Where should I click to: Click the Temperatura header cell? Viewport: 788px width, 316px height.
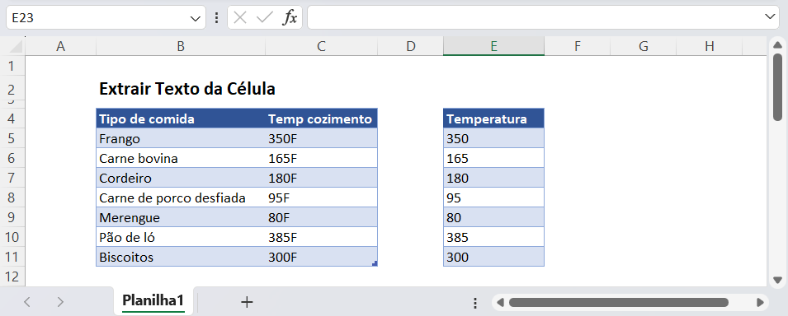coord(493,118)
